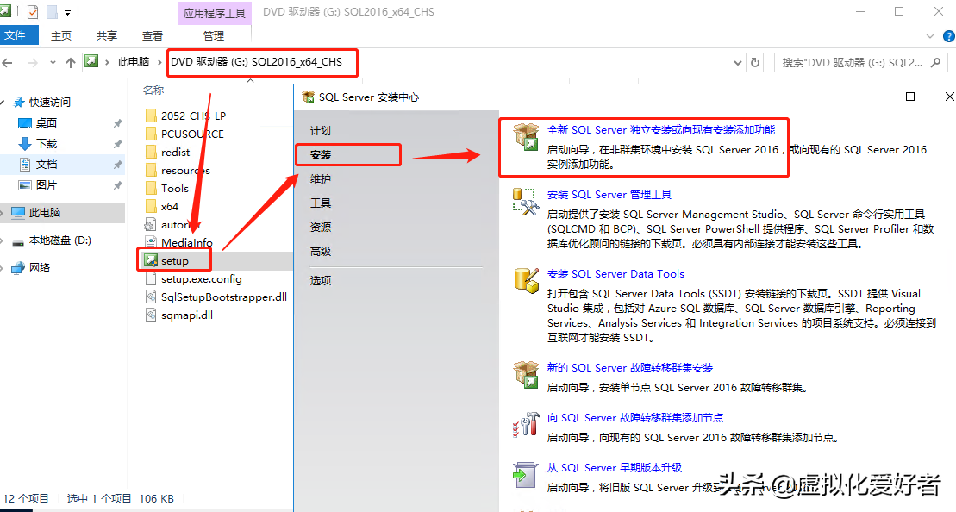Image resolution: width=956 pixels, height=512 pixels.
Task: Click the 应用程序工具 contextual tab header
Action: coord(214,13)
